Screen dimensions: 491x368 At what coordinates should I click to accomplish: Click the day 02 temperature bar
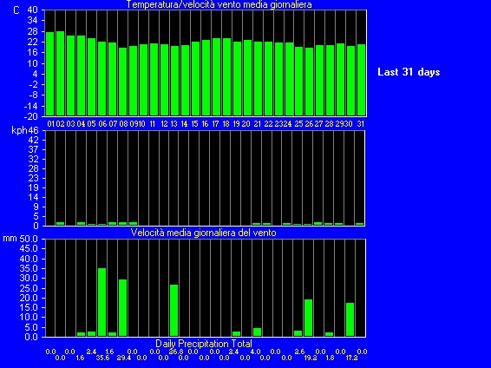(x=60, y=73)
